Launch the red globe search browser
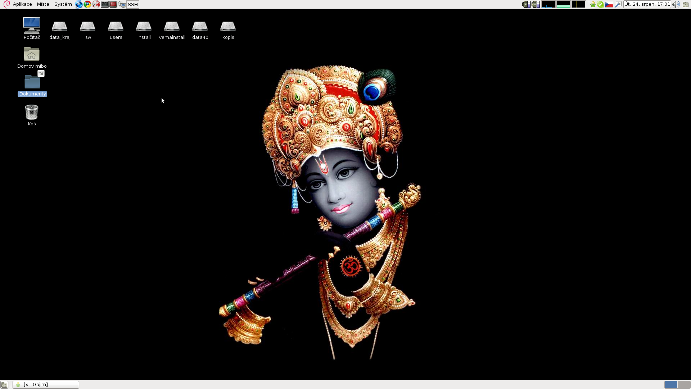This screenshot has width=691, height=389. [96, 4]
